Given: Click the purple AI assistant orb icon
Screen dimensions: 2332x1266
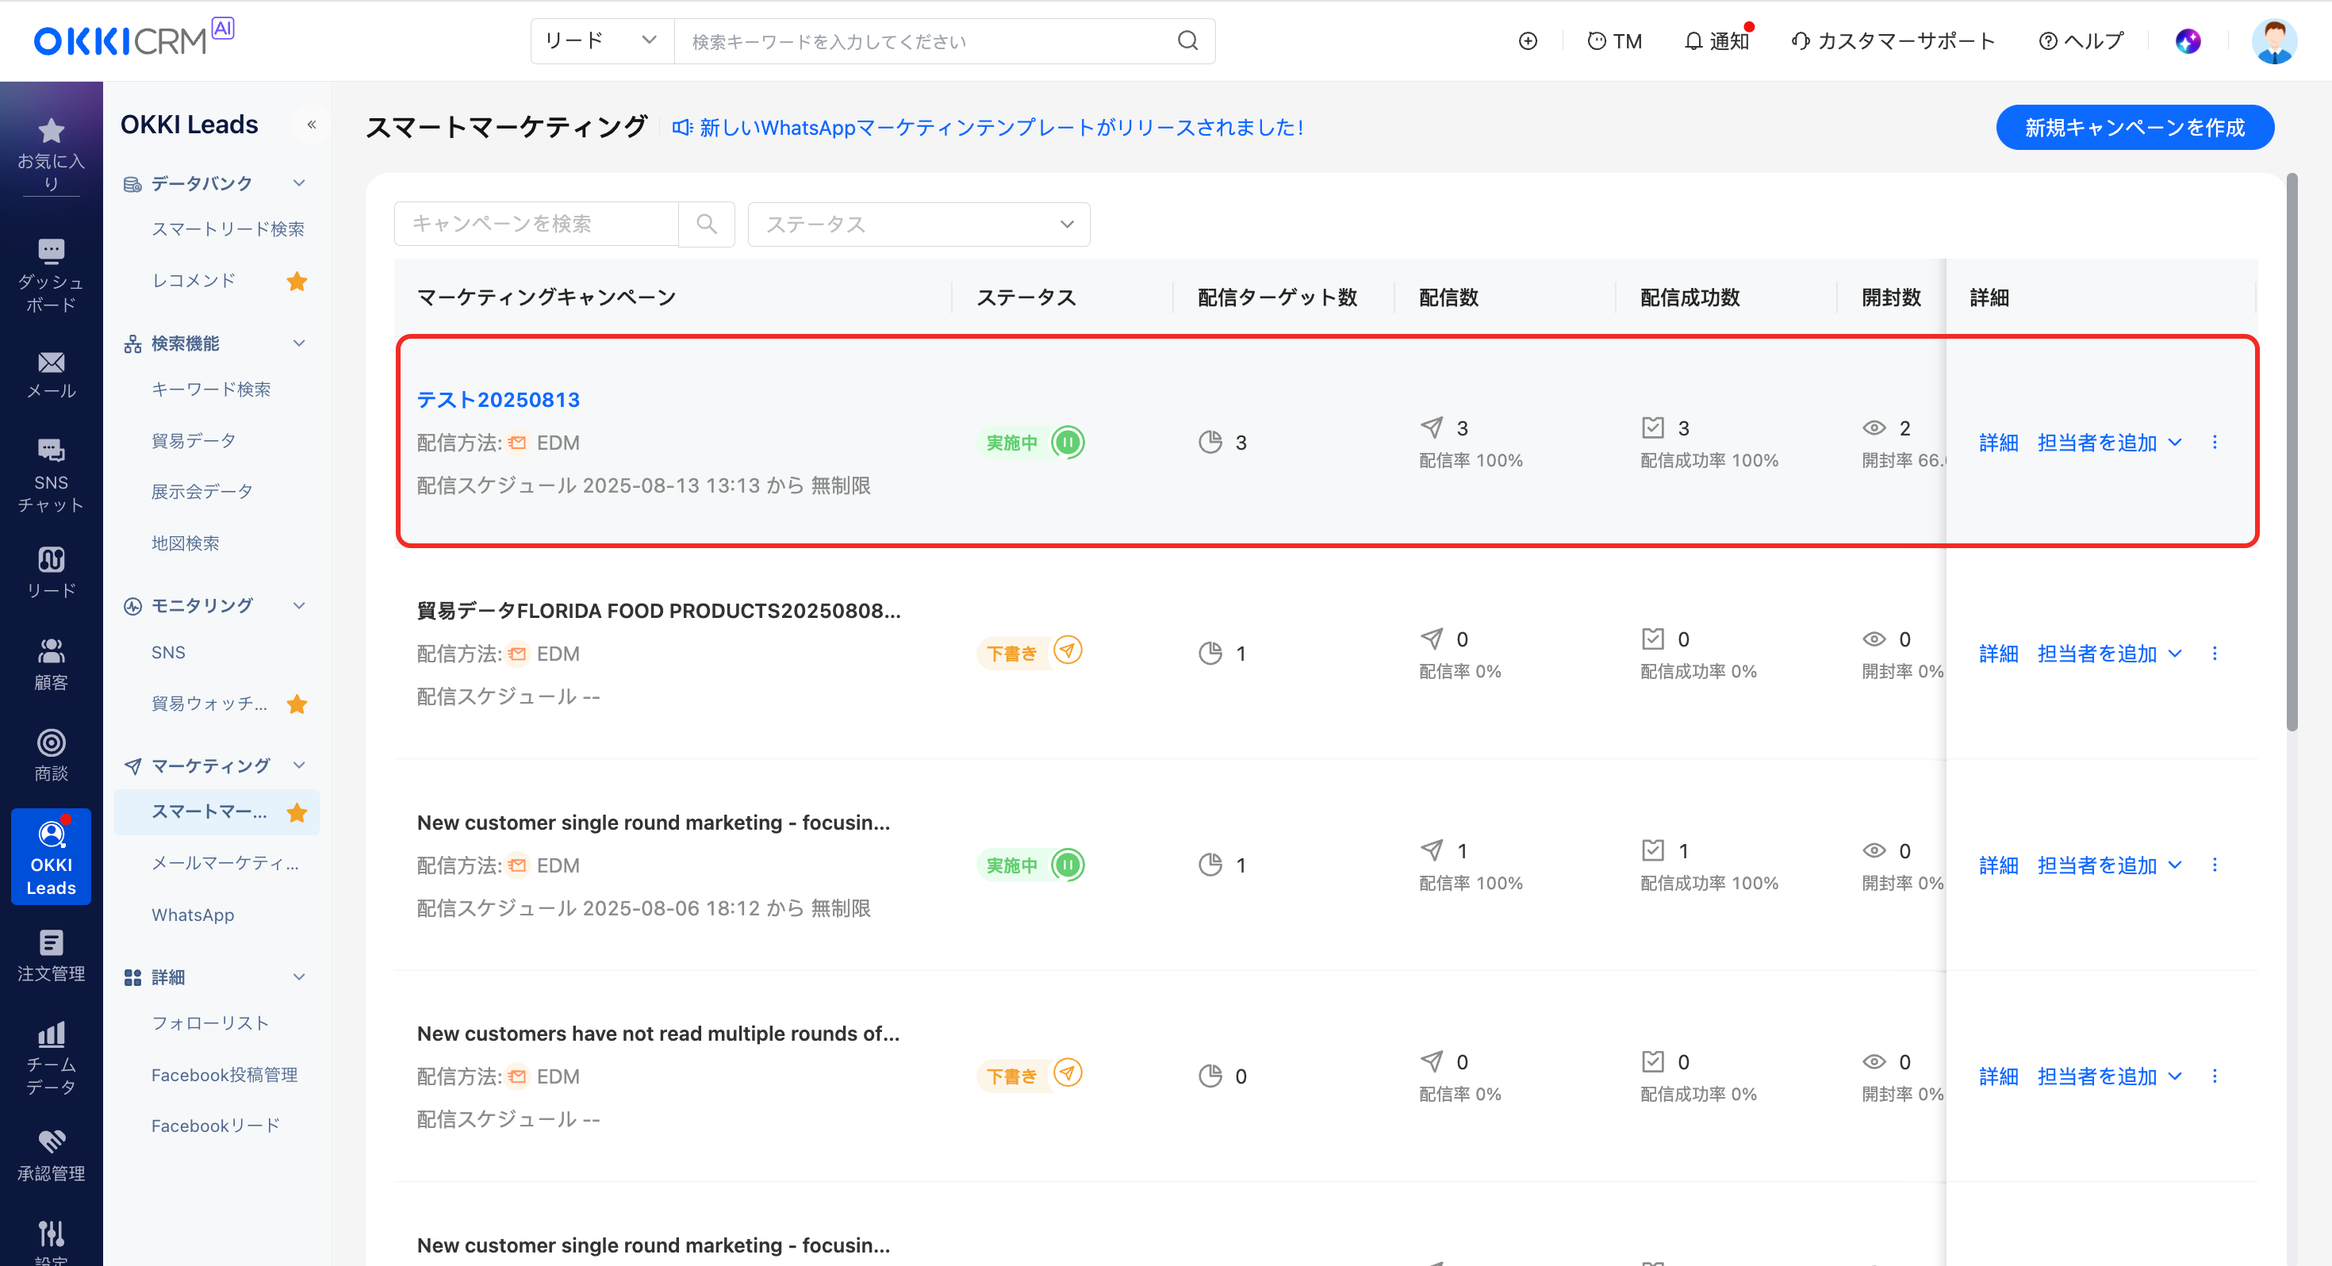Looking at the screenshot, I should [2187, 40].
